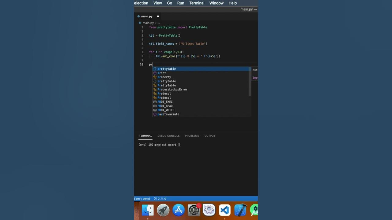The width and height of the screenshot is (392, 220).
Task: Open System Preferences with the red badge
Action: coord(194,210)
